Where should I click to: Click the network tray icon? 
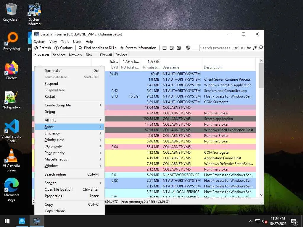click(x=258, y=221)
